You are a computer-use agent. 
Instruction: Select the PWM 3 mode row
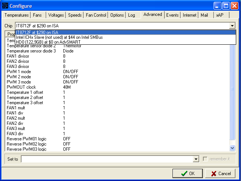pos(118,82)
